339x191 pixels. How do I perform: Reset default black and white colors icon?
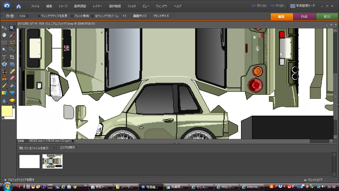3,118
